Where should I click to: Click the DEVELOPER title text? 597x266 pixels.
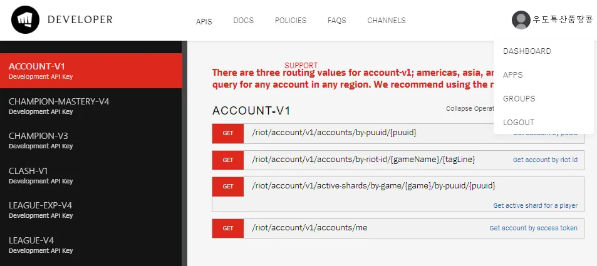(80, 20)
